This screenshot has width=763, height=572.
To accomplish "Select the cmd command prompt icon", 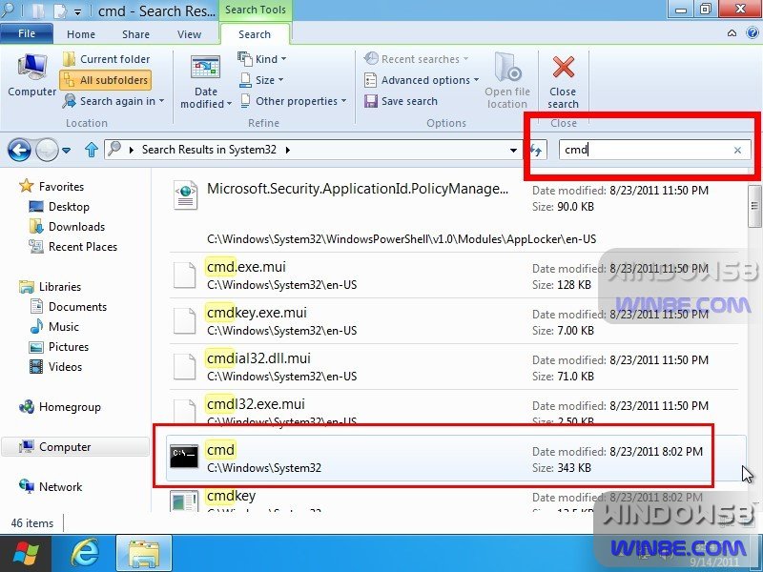I will click(184, 457).
